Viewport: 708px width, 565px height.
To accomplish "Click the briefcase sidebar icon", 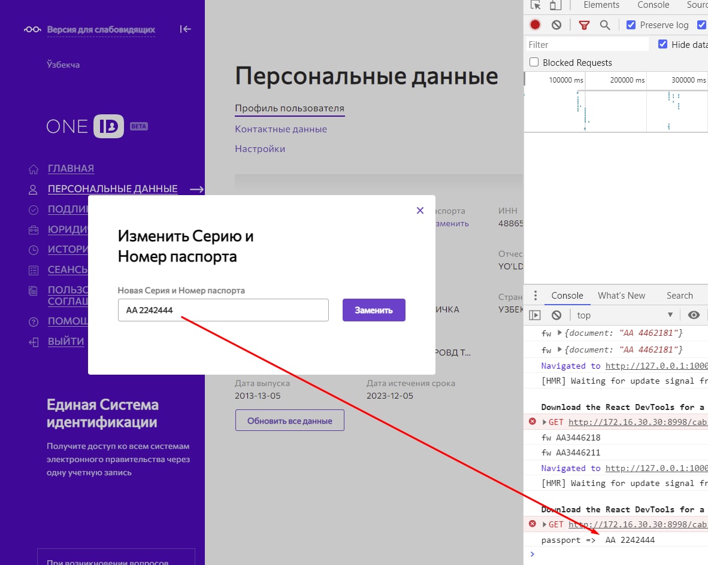I will click(x=34, y=230).
